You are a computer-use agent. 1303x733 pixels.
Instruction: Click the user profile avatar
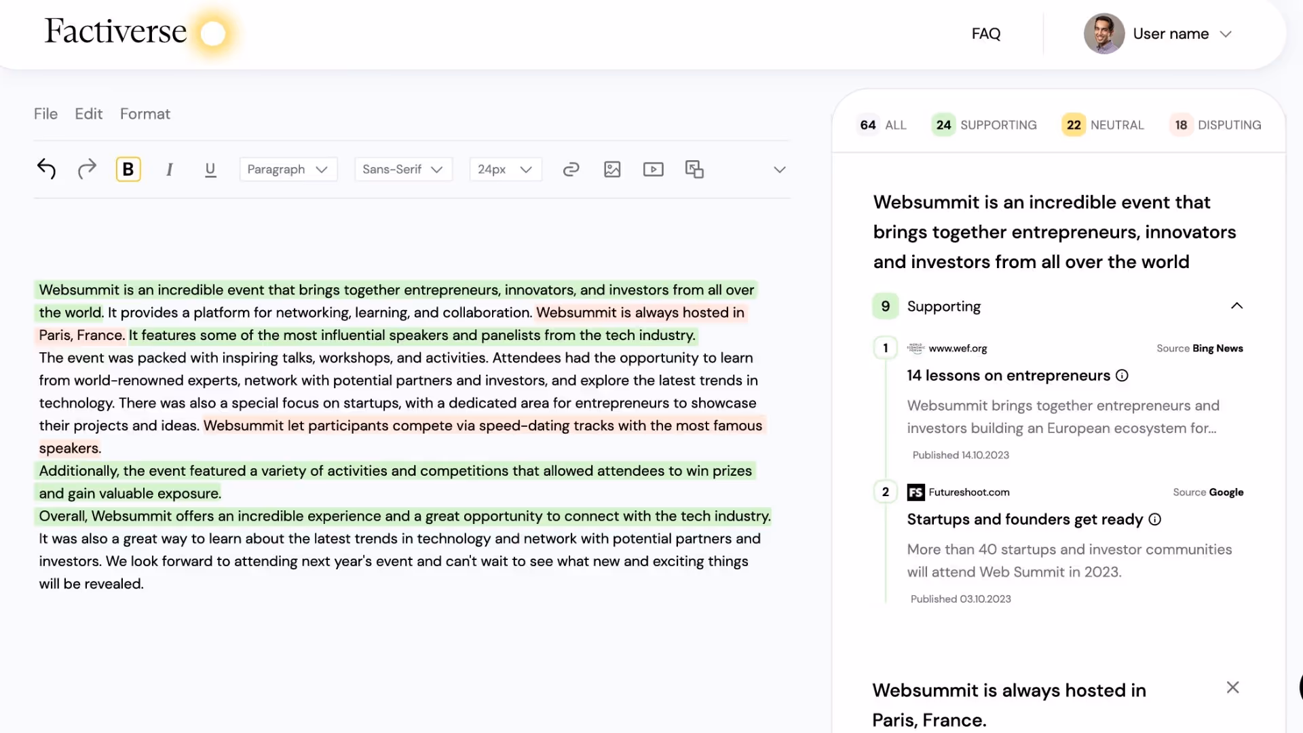click(x=1103, y=33)
